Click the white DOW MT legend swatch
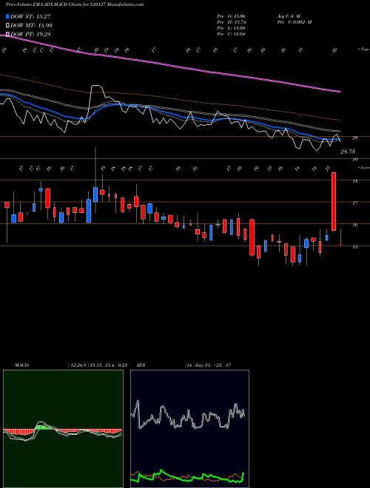This screenshot has width=370, height=488. click(8, 26)
